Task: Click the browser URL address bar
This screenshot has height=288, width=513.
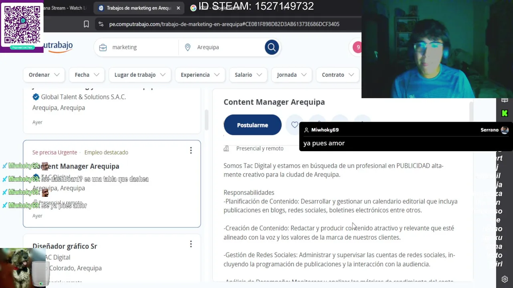Action: pos(224,24)
